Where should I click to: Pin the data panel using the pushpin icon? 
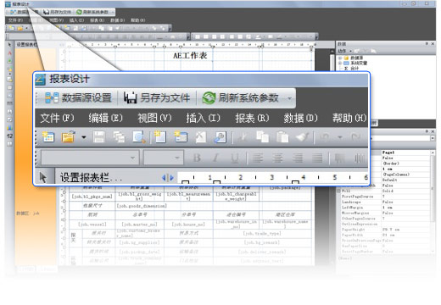pyautogui.click(x=427, y=43)
